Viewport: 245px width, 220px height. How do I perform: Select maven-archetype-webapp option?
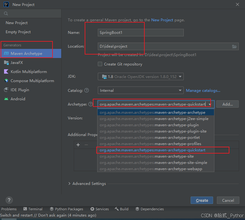coord(156,169)
